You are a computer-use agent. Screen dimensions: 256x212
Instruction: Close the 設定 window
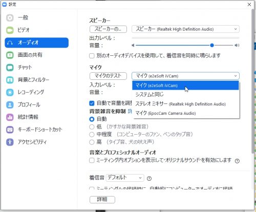(x=249, y=5)
